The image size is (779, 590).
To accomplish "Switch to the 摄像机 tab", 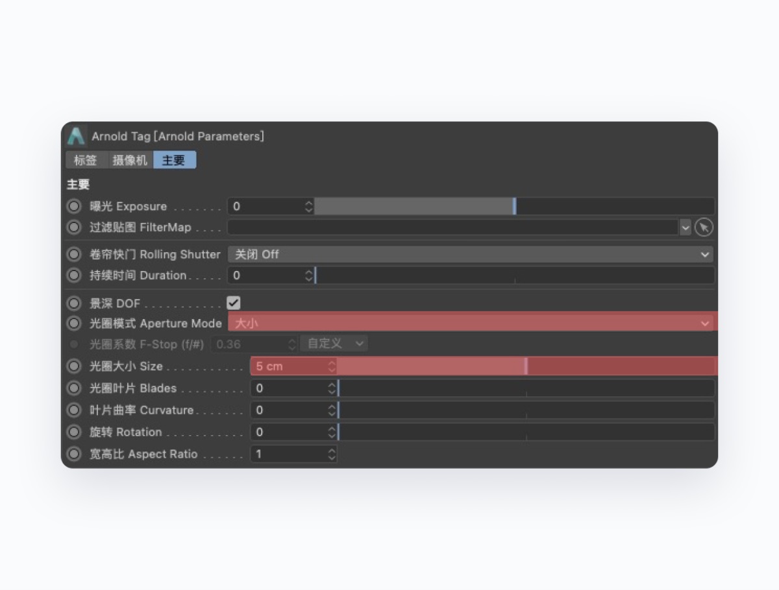I will coord(130,160).
